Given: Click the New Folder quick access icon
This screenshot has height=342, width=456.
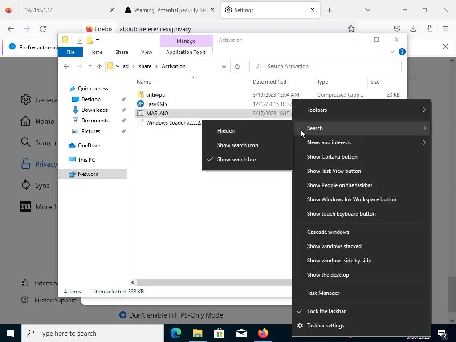Looking at the screenshot, I should (x=90, y=40).
